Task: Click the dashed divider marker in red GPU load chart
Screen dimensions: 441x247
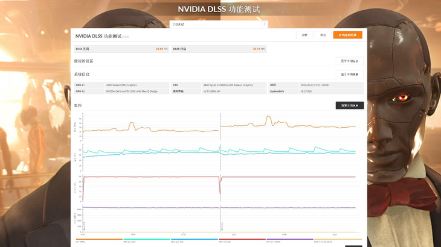Action: [220, 187]
